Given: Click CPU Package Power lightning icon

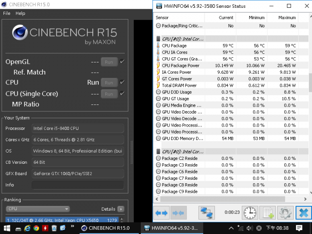Looking at the screenshot, I should click(x=158, y=65).
